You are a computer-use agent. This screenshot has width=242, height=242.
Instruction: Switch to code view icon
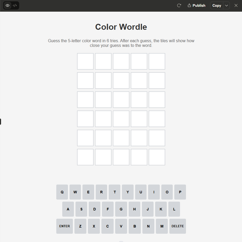[x=15, y=5]
